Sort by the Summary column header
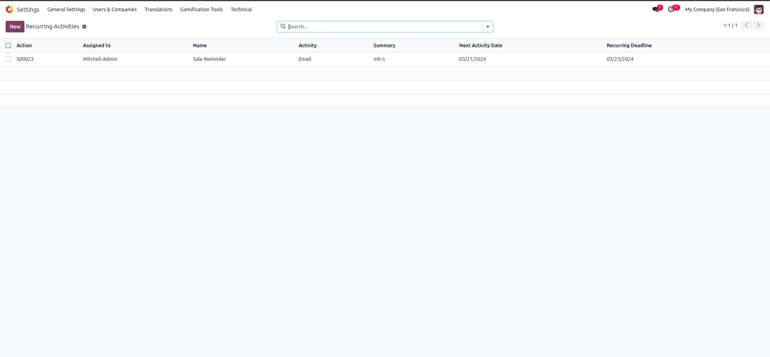770x357 pixels. [x=384, y=46]
